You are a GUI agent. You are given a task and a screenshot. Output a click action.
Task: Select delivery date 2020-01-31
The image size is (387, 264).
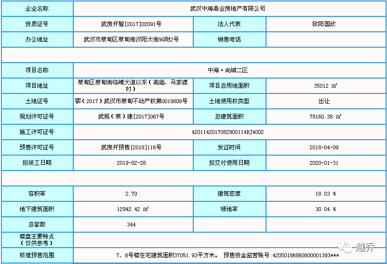[x=324, y=163]
